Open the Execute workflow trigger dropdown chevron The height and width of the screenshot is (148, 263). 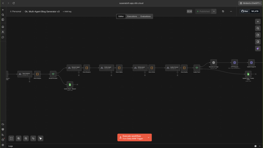[x=148, y=137]
